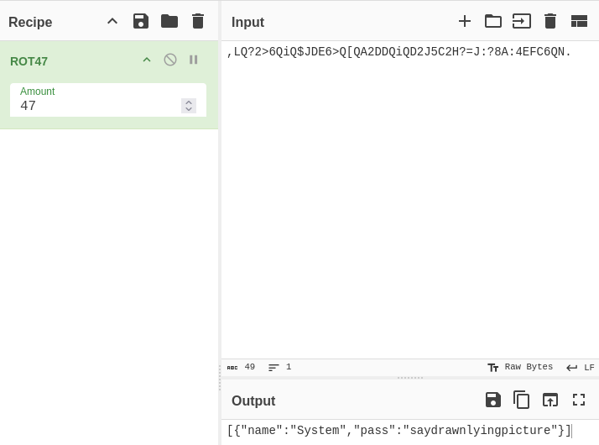Reset pane layout
599x445 pixels.
coord(579,21)
